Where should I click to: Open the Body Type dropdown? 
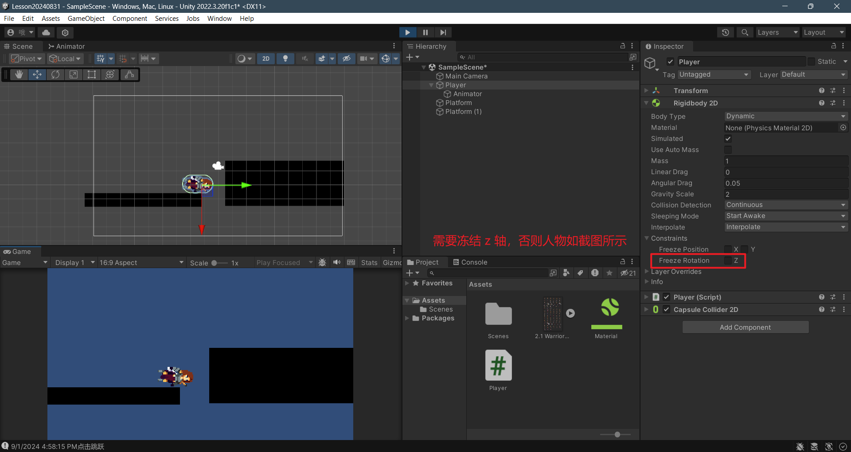pyautogui.click(x=785, y=116)
